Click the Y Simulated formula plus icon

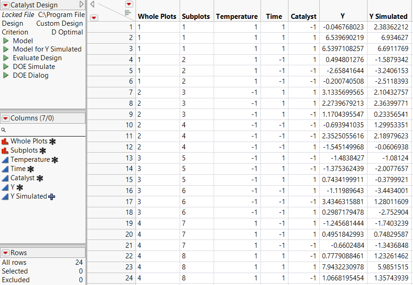point(51,196)
